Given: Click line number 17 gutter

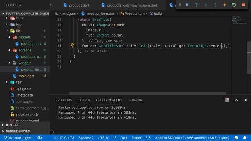Looking at the screenshot, I should (x=59, y=46).
